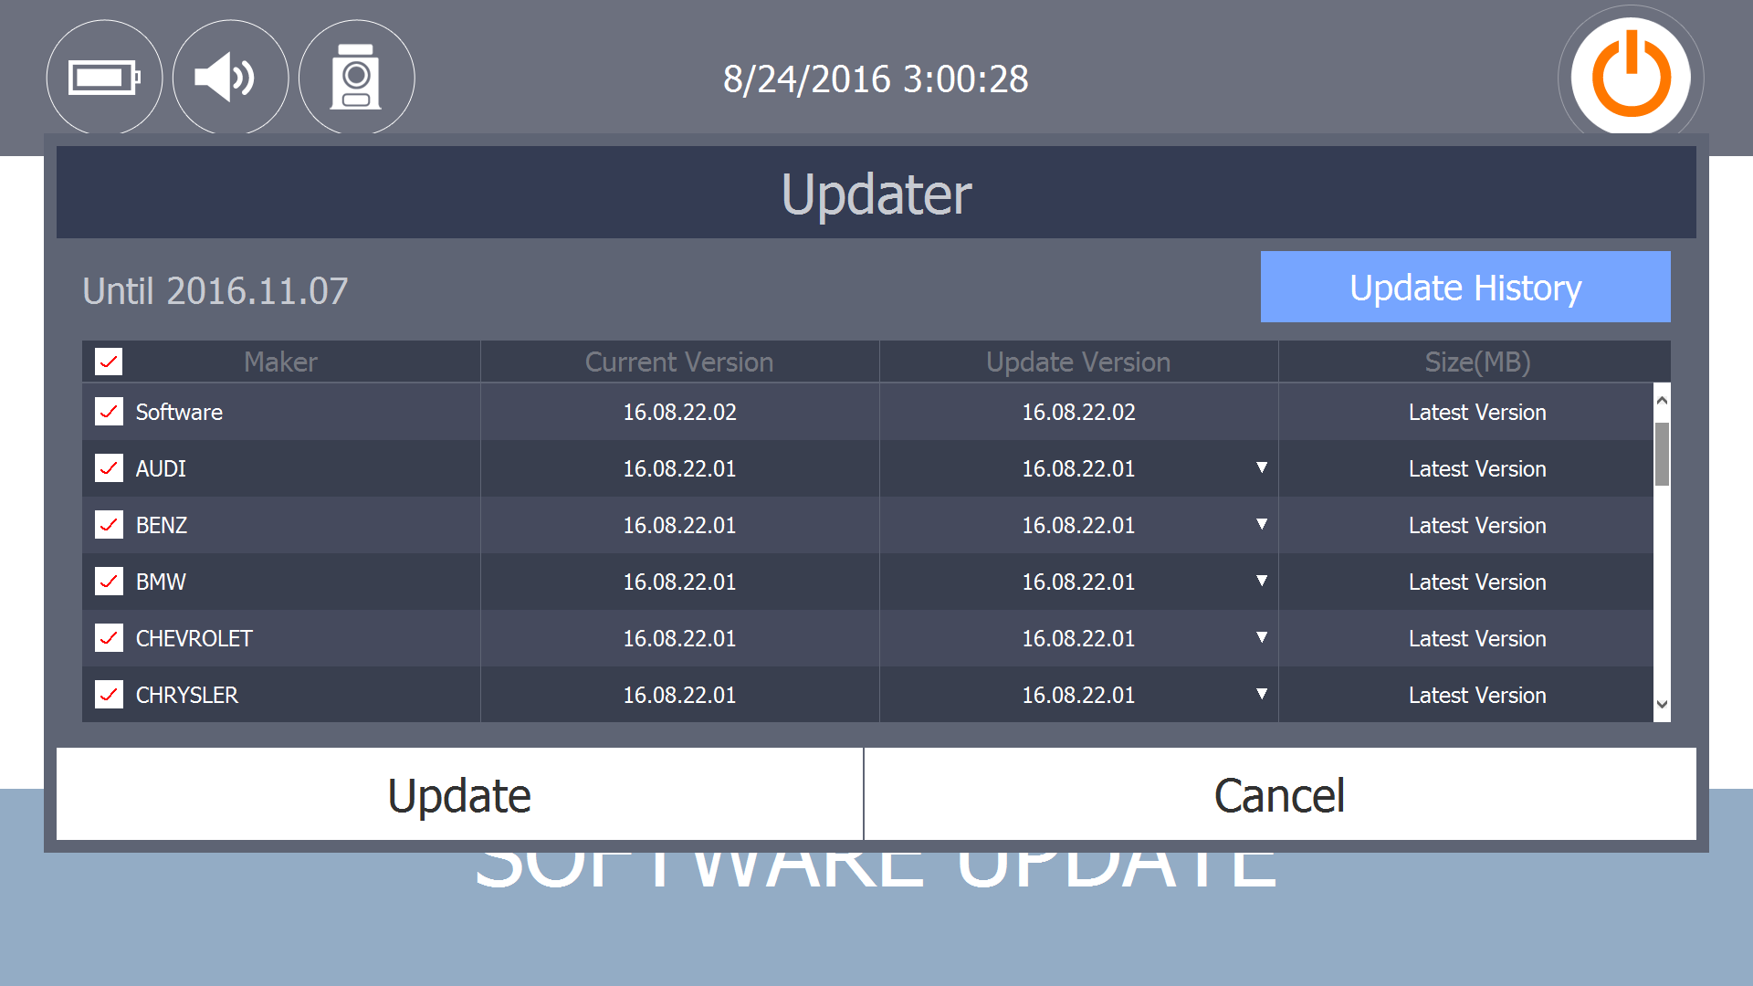Viewport: 1753px width, 986px height.
Task: Open BENZ update version dropdown arrow
Action: pyautogui.click(x=1262, y=524)
